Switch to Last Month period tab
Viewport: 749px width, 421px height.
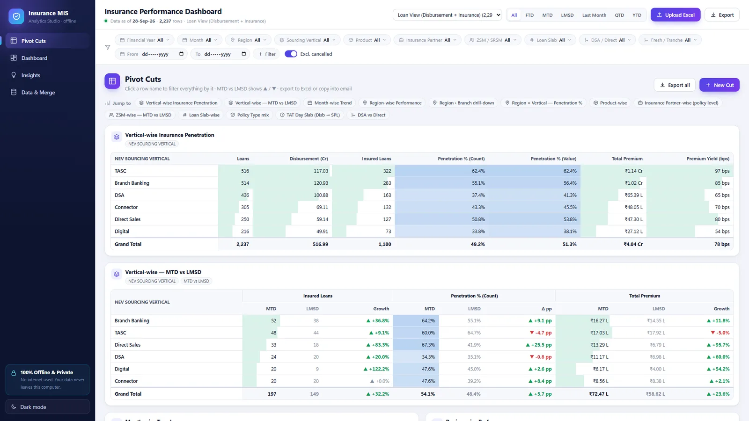pos(594,15)
